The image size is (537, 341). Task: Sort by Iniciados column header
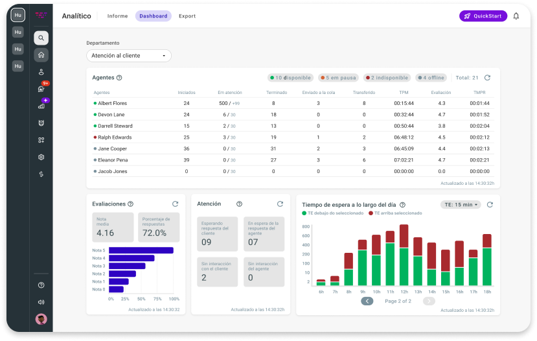coord(187,93)
